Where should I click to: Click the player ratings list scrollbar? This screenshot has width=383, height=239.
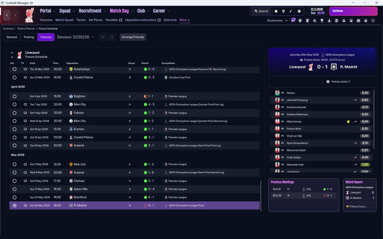[x=374, y=119]
